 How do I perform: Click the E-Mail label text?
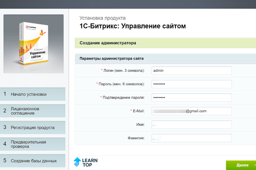(139, 111)
